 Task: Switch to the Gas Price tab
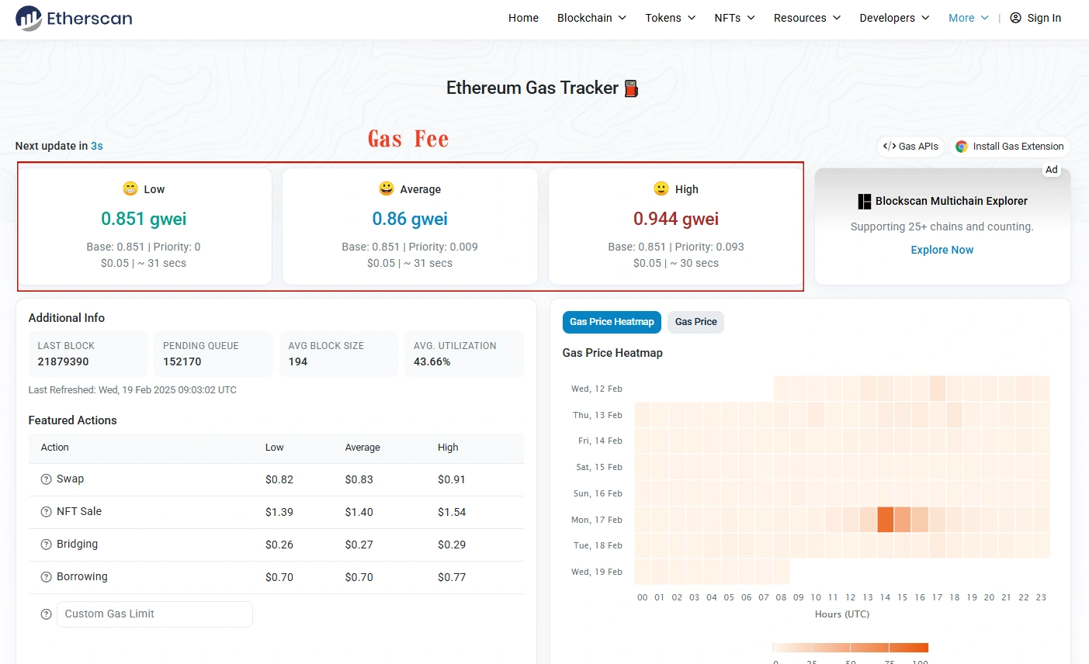(x=695, y=322)
